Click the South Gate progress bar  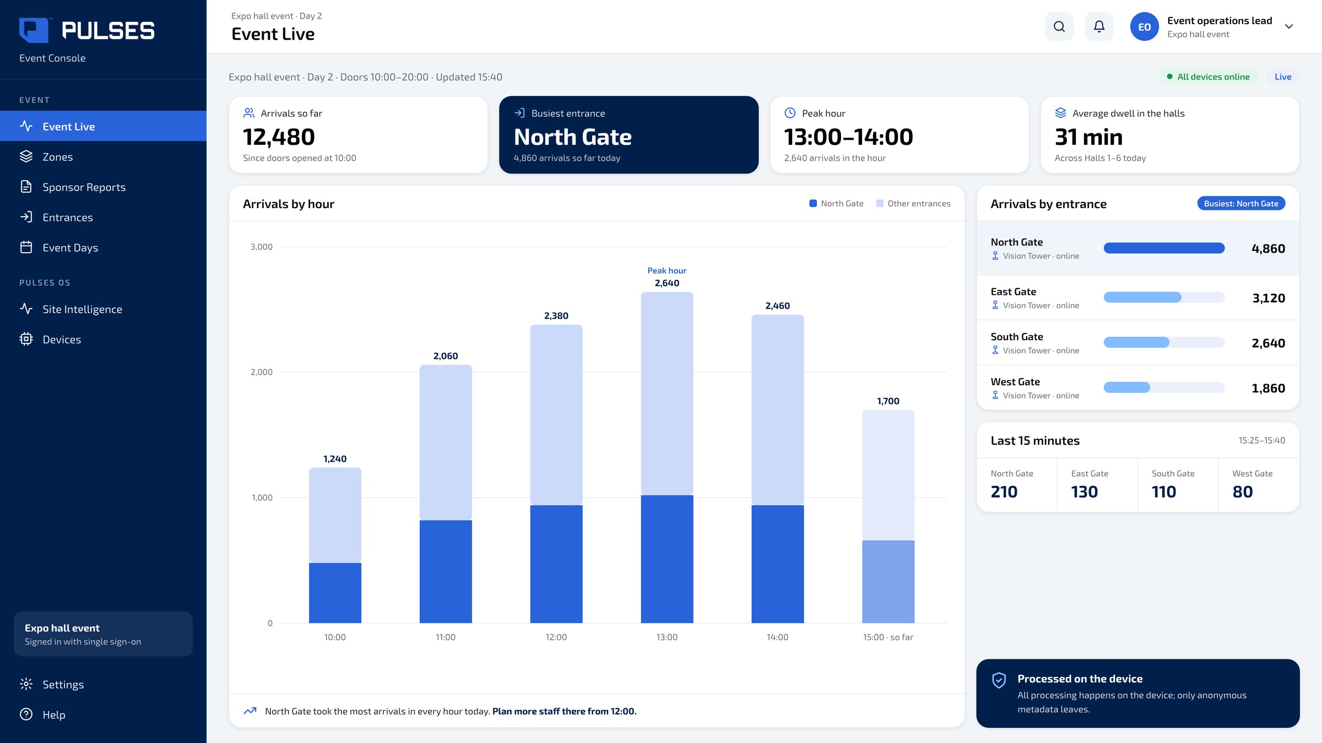pyautogui.click(x=1164, y=342)
